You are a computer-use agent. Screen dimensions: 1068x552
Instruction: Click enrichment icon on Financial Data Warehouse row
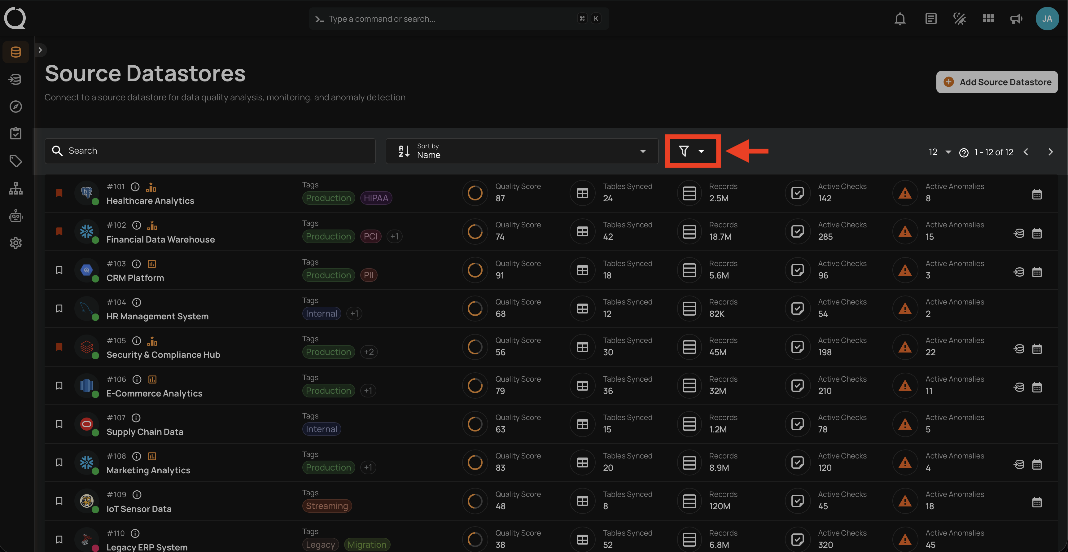point(1019,233)
